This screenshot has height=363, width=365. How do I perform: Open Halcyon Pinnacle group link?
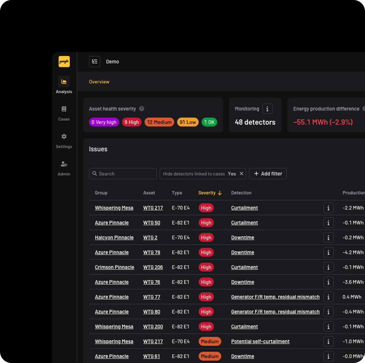tap(114, 237)
